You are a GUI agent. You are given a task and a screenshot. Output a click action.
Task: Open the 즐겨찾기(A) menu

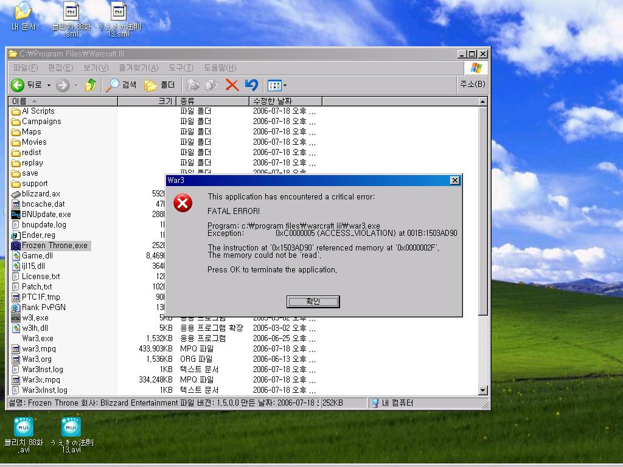139,68
